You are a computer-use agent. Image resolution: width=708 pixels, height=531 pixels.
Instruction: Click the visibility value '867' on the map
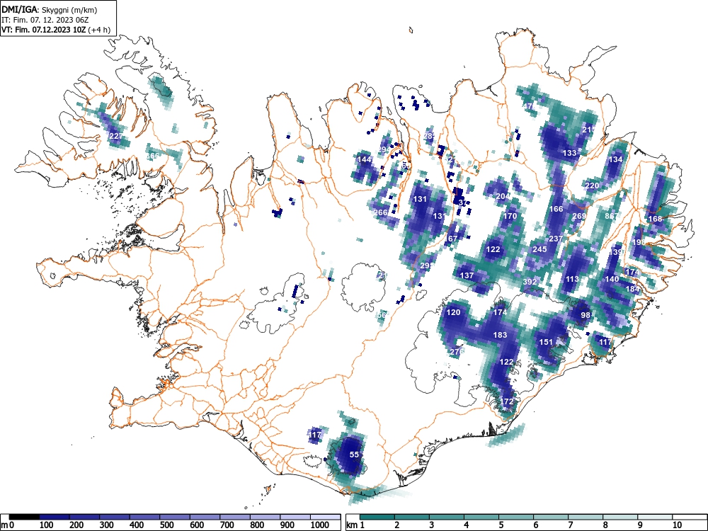click(x=612, y=216)
